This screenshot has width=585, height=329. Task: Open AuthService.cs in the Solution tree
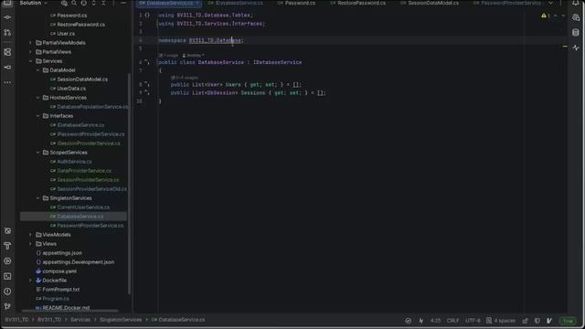coord(74,162)
